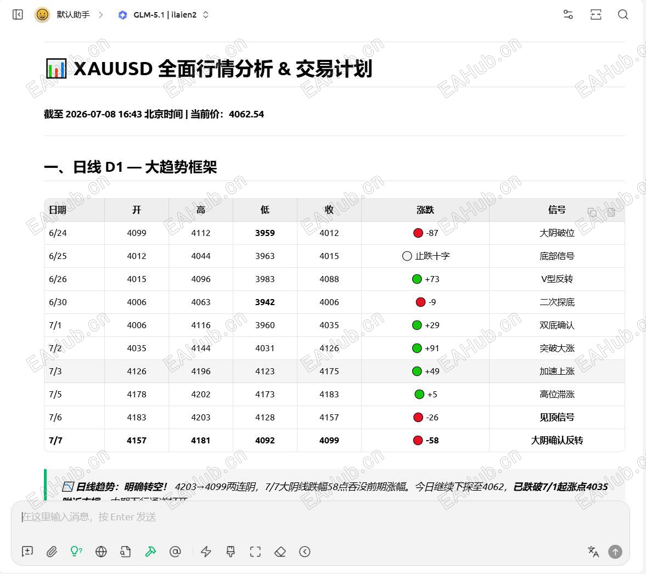Click the smiley assistant avatar
The height and width of the screenshot is (574, 646).
42,15
